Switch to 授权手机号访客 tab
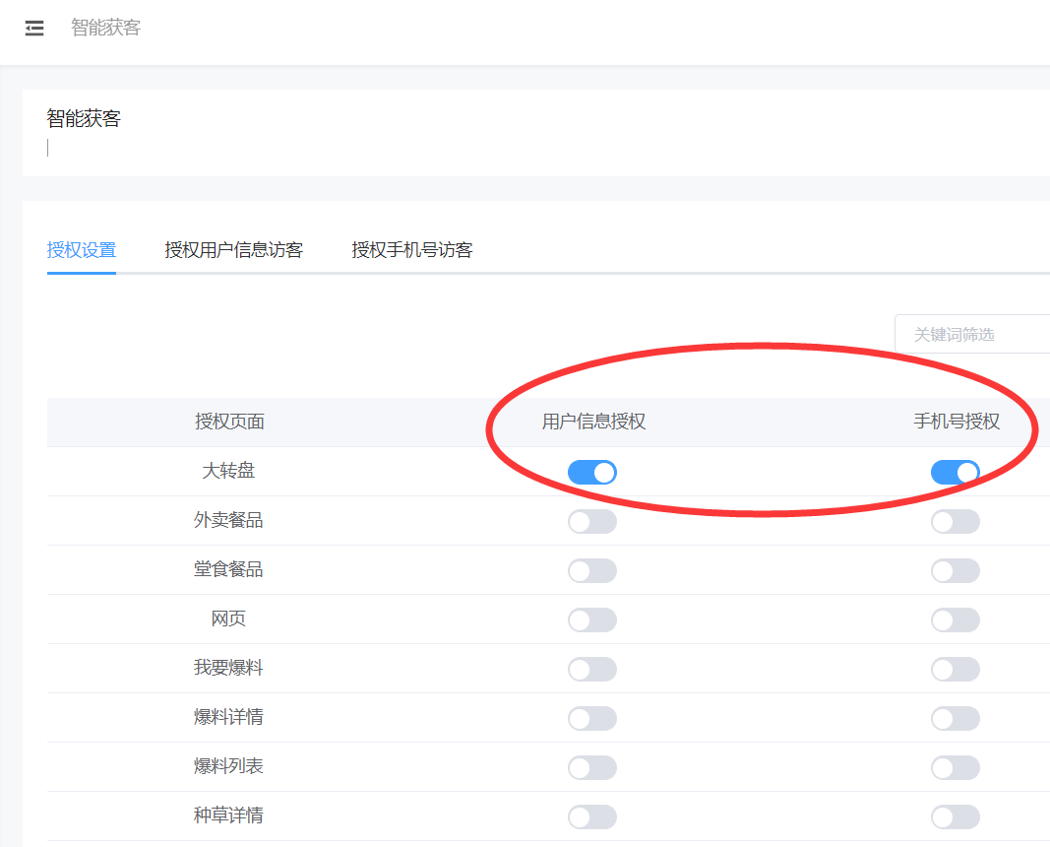Image resolution: width=1050 pixels, height=847 pixels. [x=411, y=250]
